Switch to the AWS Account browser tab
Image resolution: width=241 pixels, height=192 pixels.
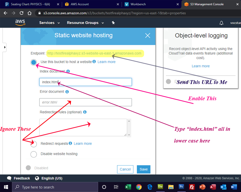click(80, 4)
